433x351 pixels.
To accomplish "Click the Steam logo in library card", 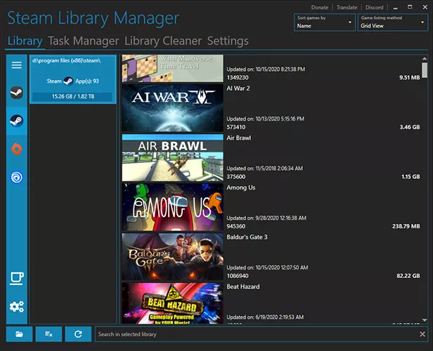I will [68, 81].
